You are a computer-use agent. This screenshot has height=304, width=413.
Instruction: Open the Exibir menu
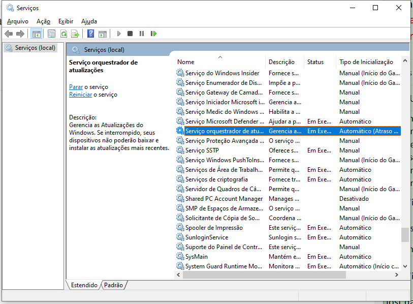point(66,21)
